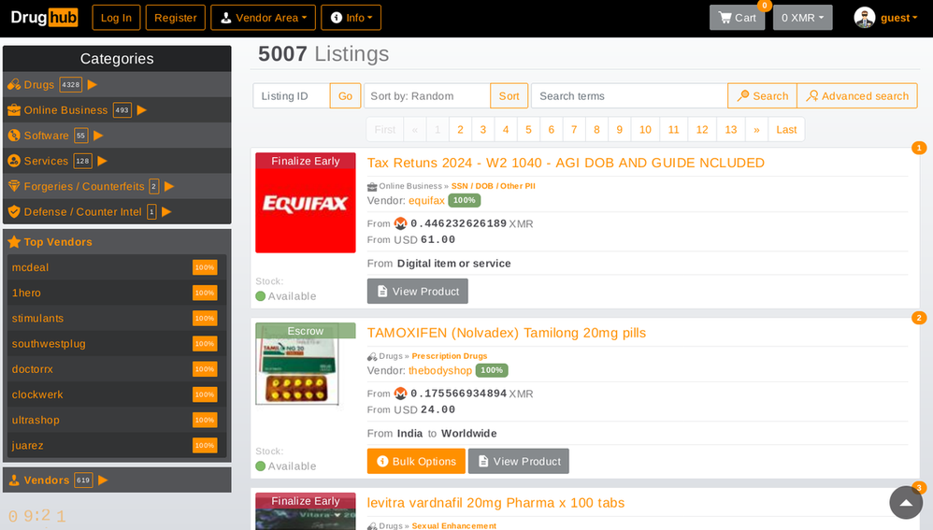Jump to the Last results page
933x530 pixels.
point(786,130)
